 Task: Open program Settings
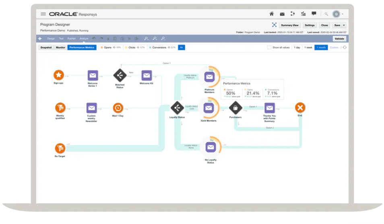click(x=310, y=25)
